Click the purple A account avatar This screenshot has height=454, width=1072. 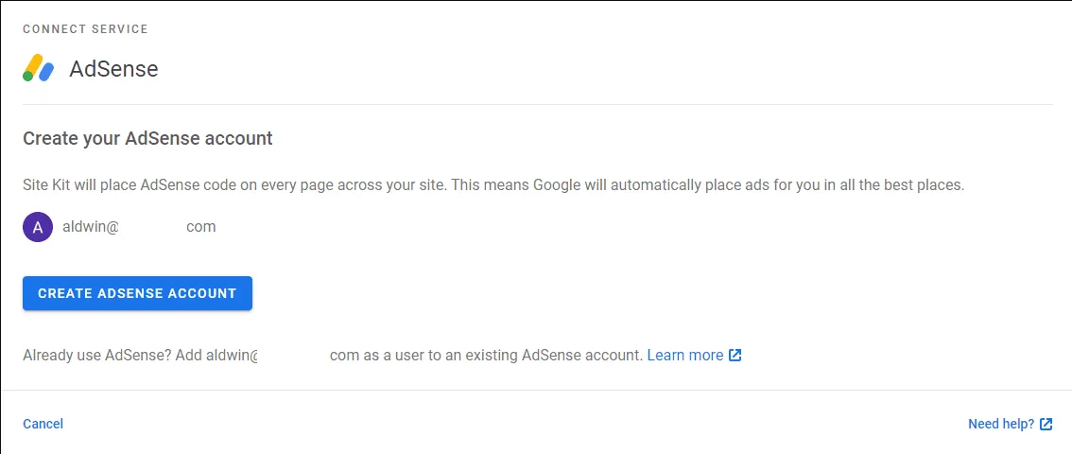click(38, 227)
